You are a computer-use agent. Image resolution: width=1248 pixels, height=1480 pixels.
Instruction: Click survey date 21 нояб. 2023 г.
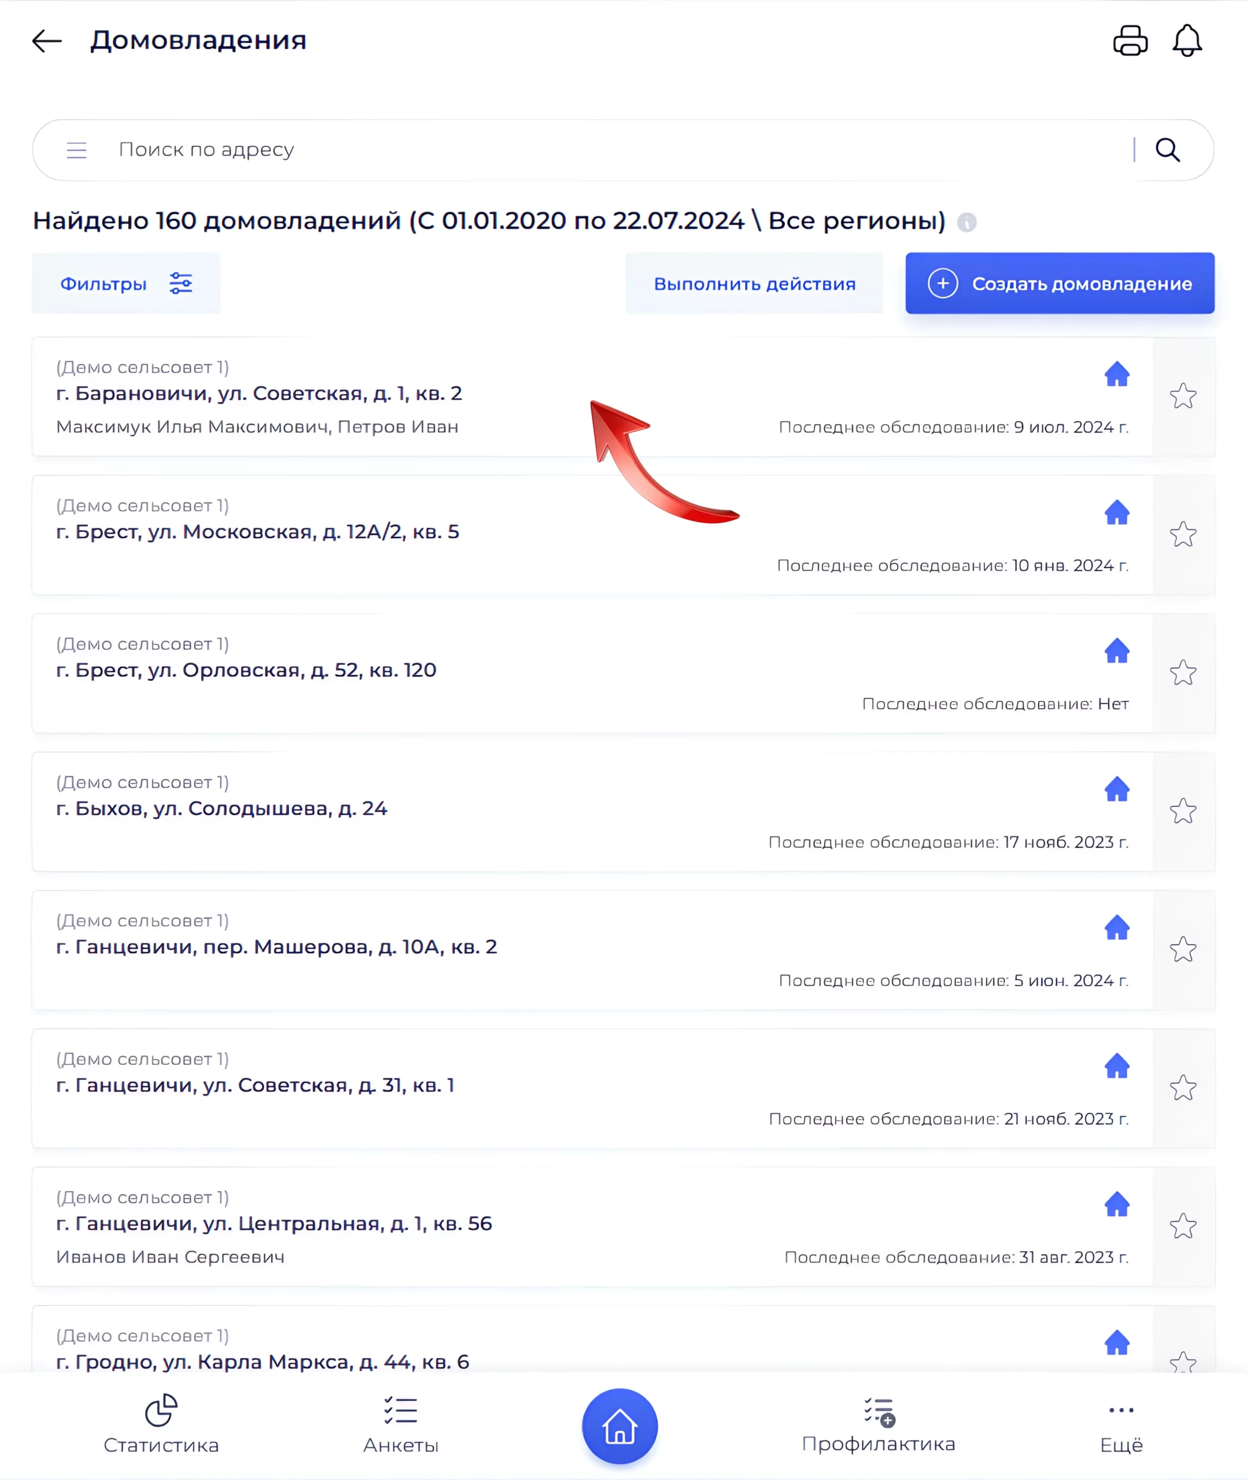pos(1067,1119)
